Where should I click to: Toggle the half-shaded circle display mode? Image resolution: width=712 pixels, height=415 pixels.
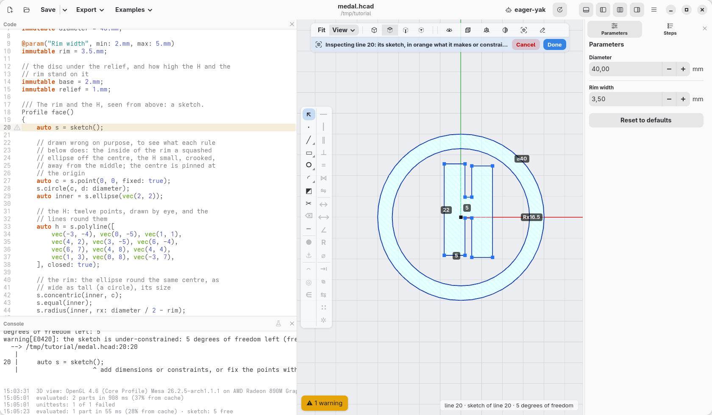(x=505, y=30)
